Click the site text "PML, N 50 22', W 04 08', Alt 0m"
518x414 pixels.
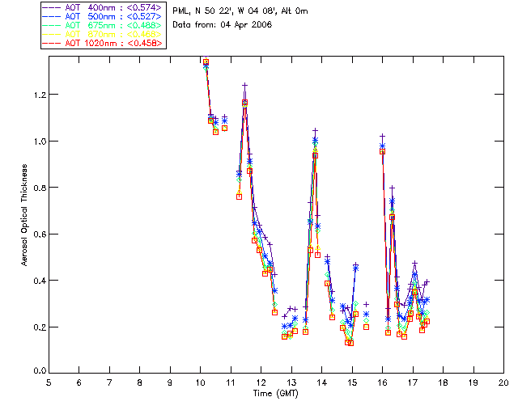[240, 11]
